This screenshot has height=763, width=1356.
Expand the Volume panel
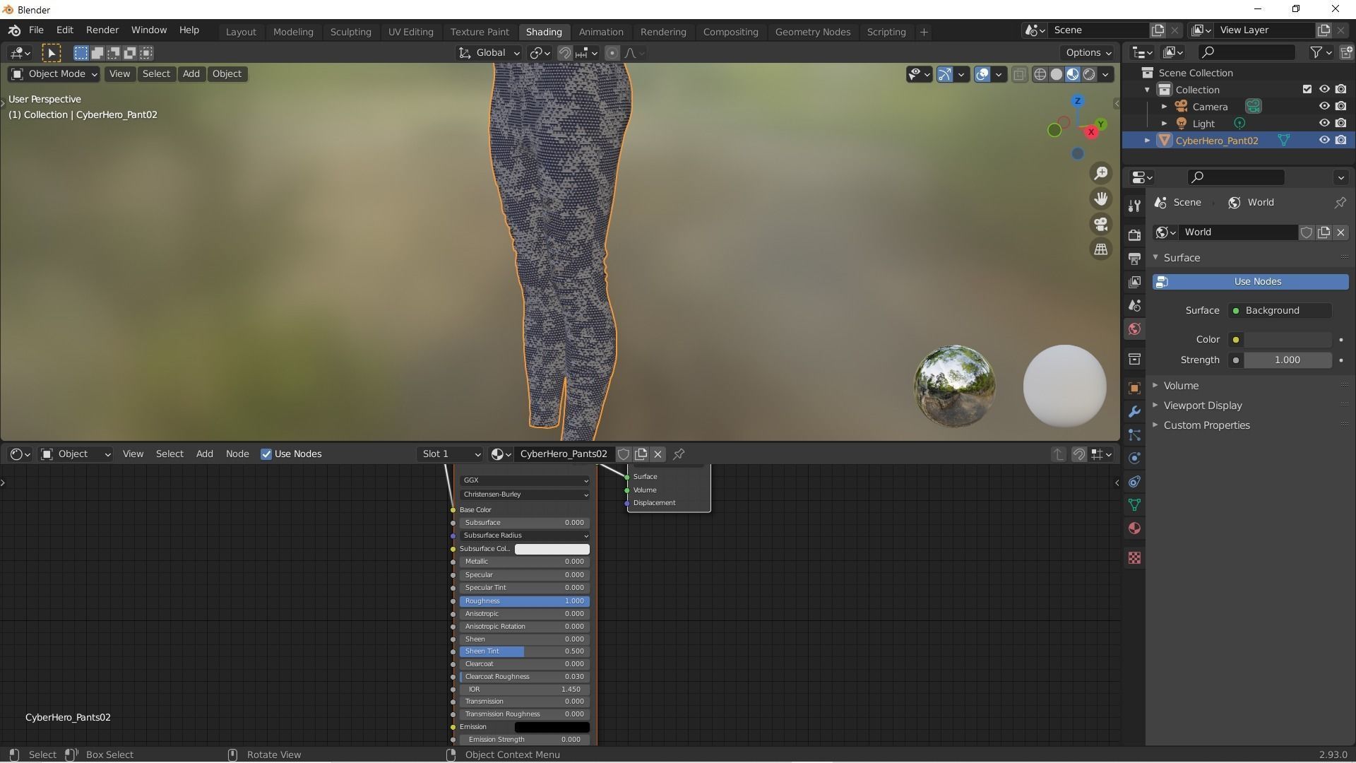(1181, 386)
